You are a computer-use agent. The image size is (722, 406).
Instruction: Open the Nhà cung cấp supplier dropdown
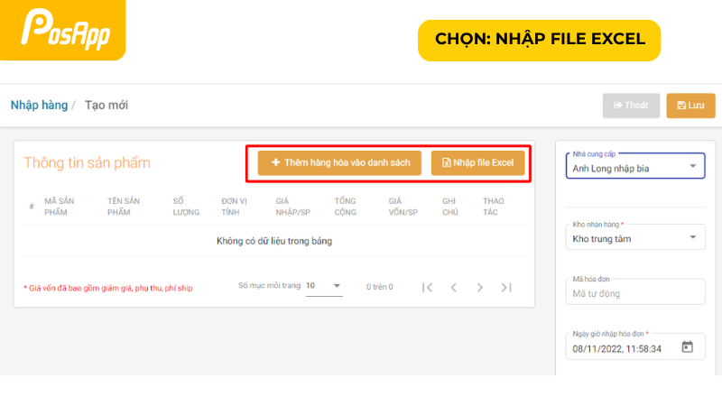tap(635, 166)
